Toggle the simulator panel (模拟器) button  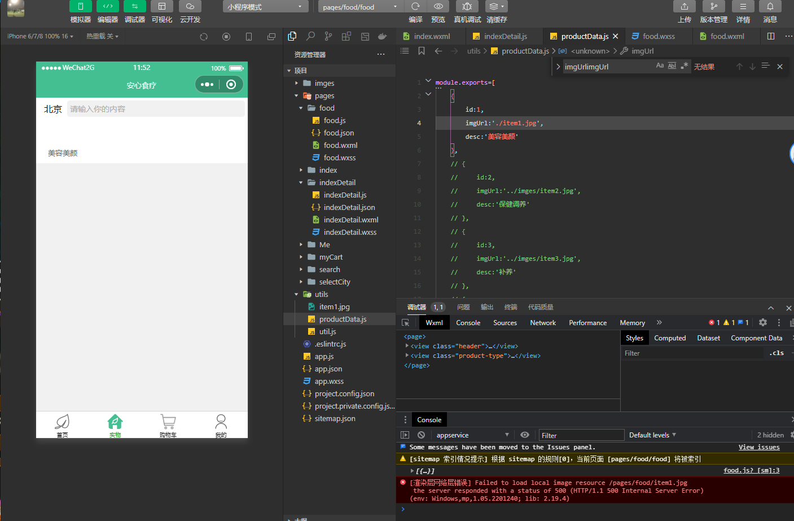click(x=81, y=6)
